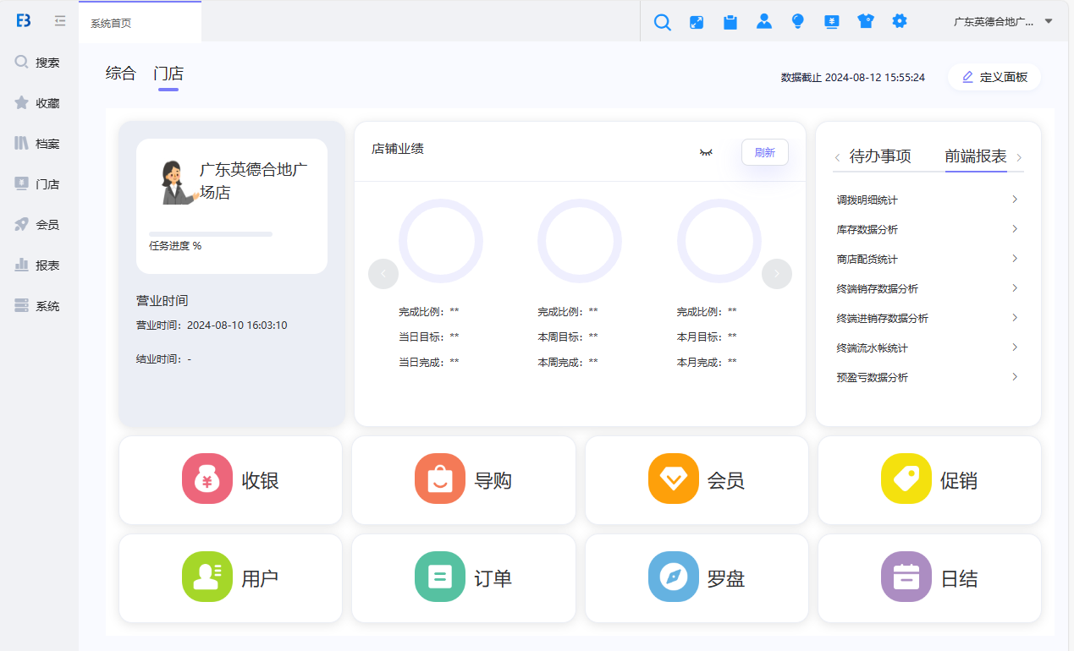Expand the 调拨明细统计 report entry arrow
1074x651 pixels.
1014,200
